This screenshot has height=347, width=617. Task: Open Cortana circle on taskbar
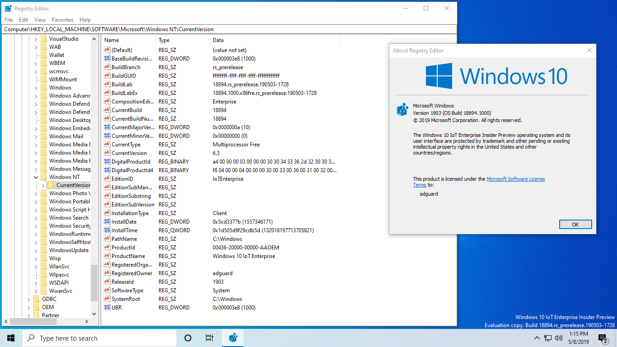[x=188, y=338]
